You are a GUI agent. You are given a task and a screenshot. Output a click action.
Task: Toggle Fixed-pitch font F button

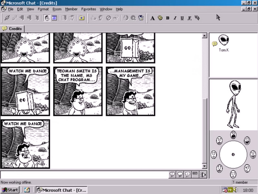tap(190, 18)
